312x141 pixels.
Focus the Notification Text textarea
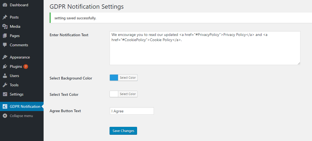click(x=205, y=48)
